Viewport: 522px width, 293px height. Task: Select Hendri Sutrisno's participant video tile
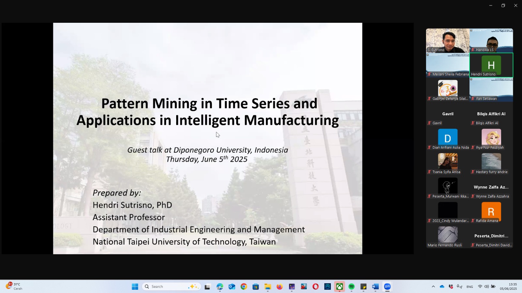[x=491, y=65]
